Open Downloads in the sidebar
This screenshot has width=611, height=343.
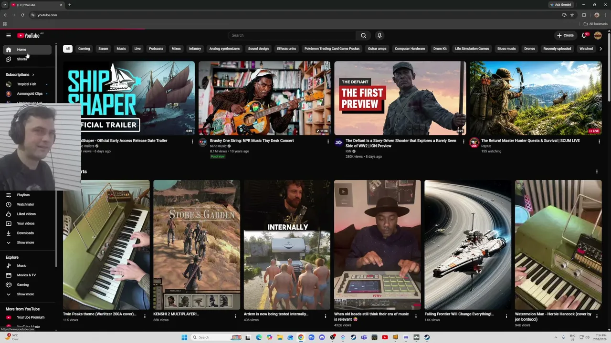(x=26, y=233)
